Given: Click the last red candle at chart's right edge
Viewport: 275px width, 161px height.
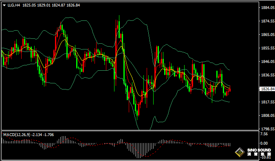Looking at the screenshot, I should (x=230, y=89).
